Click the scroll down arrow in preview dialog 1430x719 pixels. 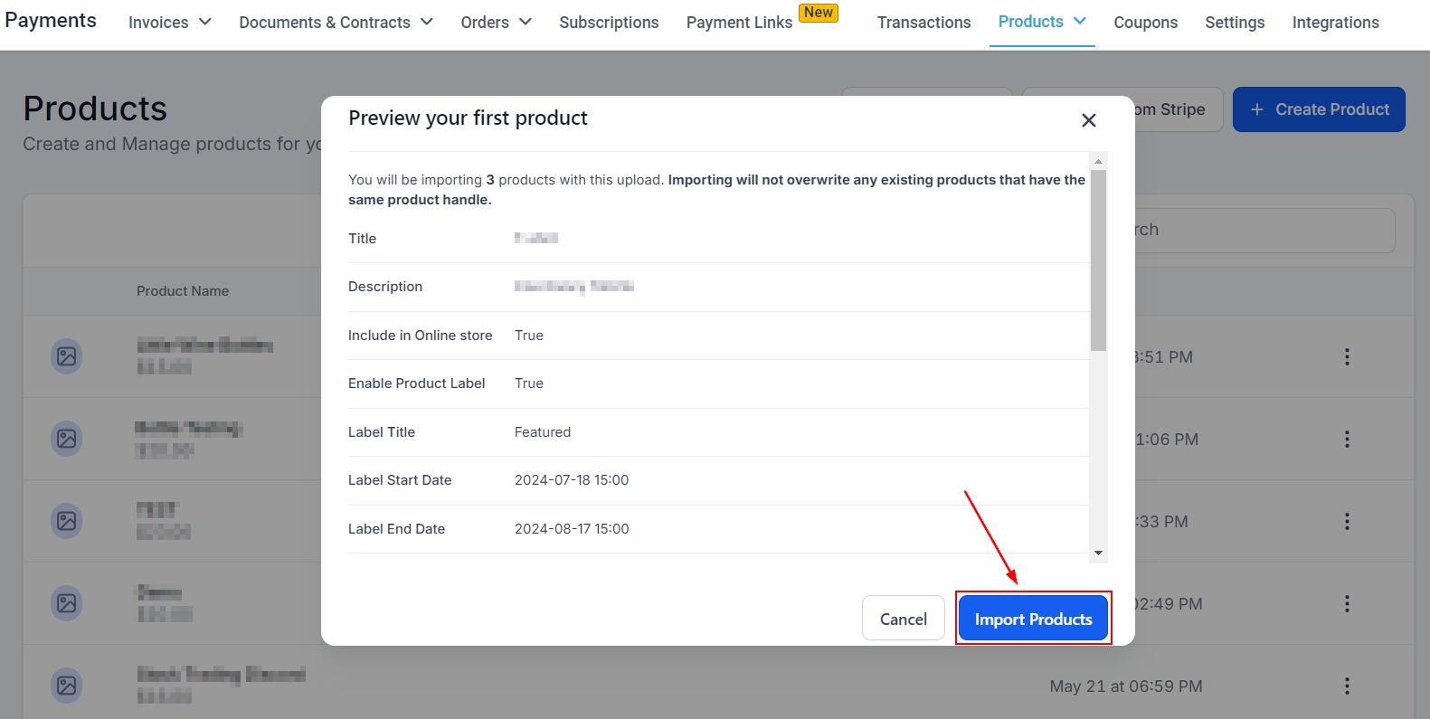[1098, 553]
